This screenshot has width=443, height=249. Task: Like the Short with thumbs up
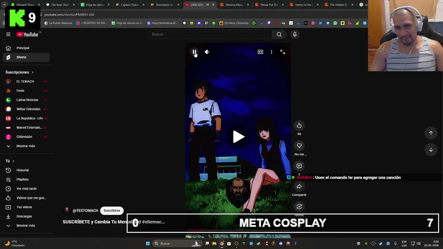[x=299, y=126]
